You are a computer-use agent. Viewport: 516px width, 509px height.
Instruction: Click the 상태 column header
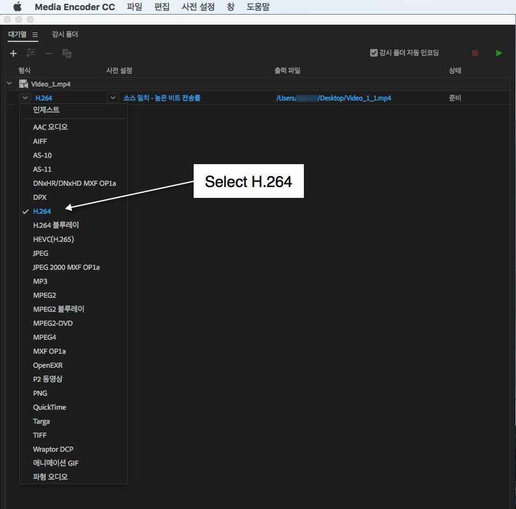(x=455, y=71)
